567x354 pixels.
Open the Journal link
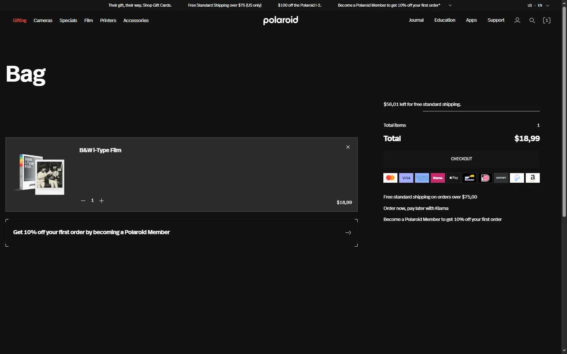pos(416,20)
